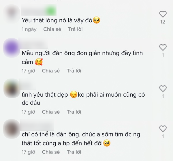The height and width of the screenshot is (161, 173).
Task: Reply to the 'chỉ có thể là đàn ông' comment
Action: tap(74, 152)
